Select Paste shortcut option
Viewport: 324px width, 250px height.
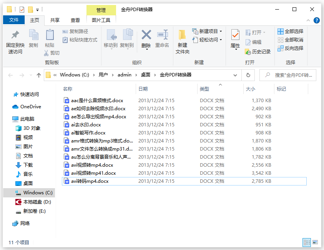80,40
